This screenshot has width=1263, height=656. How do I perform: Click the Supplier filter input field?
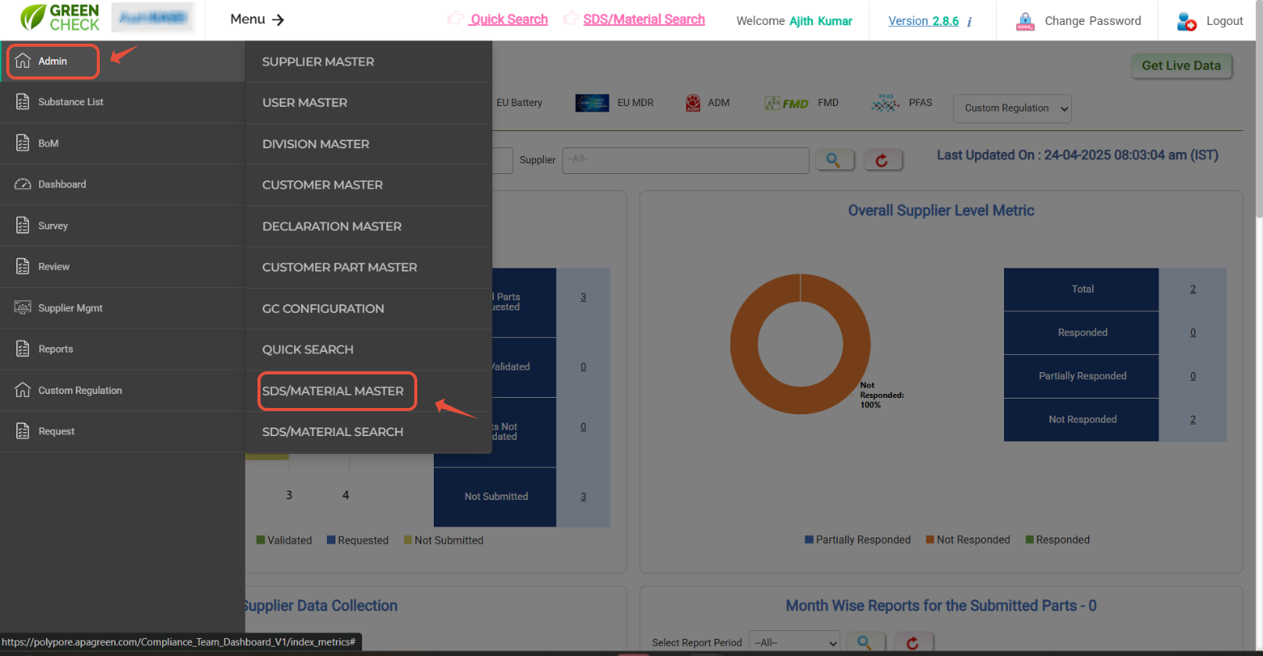(686, 160)
